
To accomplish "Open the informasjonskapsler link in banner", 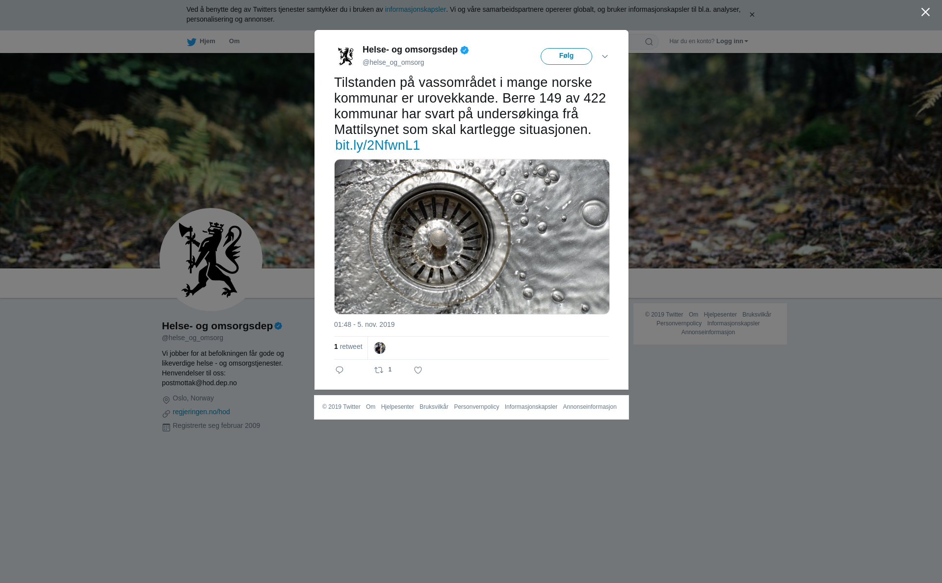I will 415,9.
